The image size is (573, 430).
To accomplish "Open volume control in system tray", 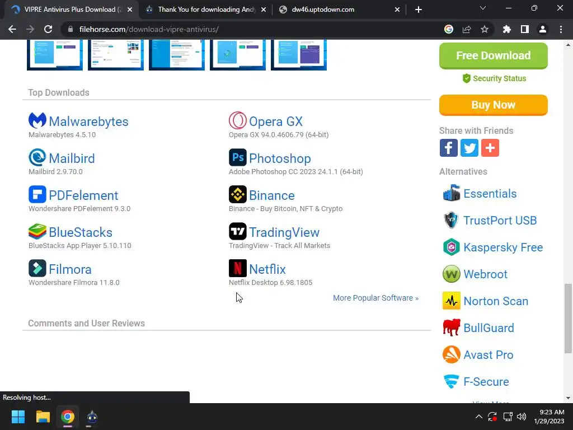I will 522,417.
